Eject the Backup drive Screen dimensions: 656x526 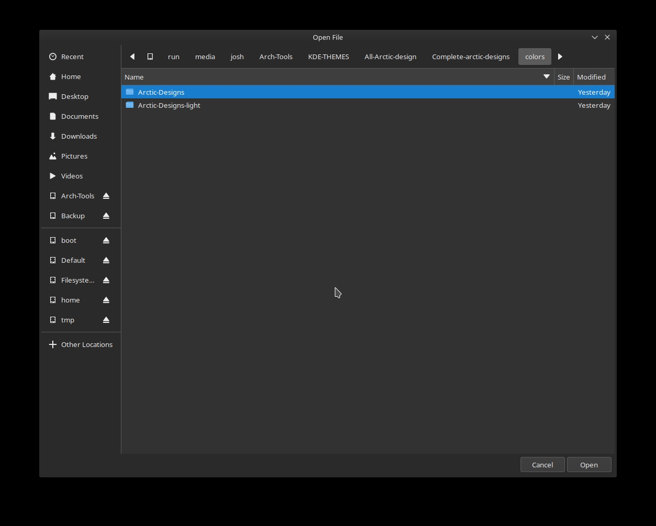[x=106, y=216]
